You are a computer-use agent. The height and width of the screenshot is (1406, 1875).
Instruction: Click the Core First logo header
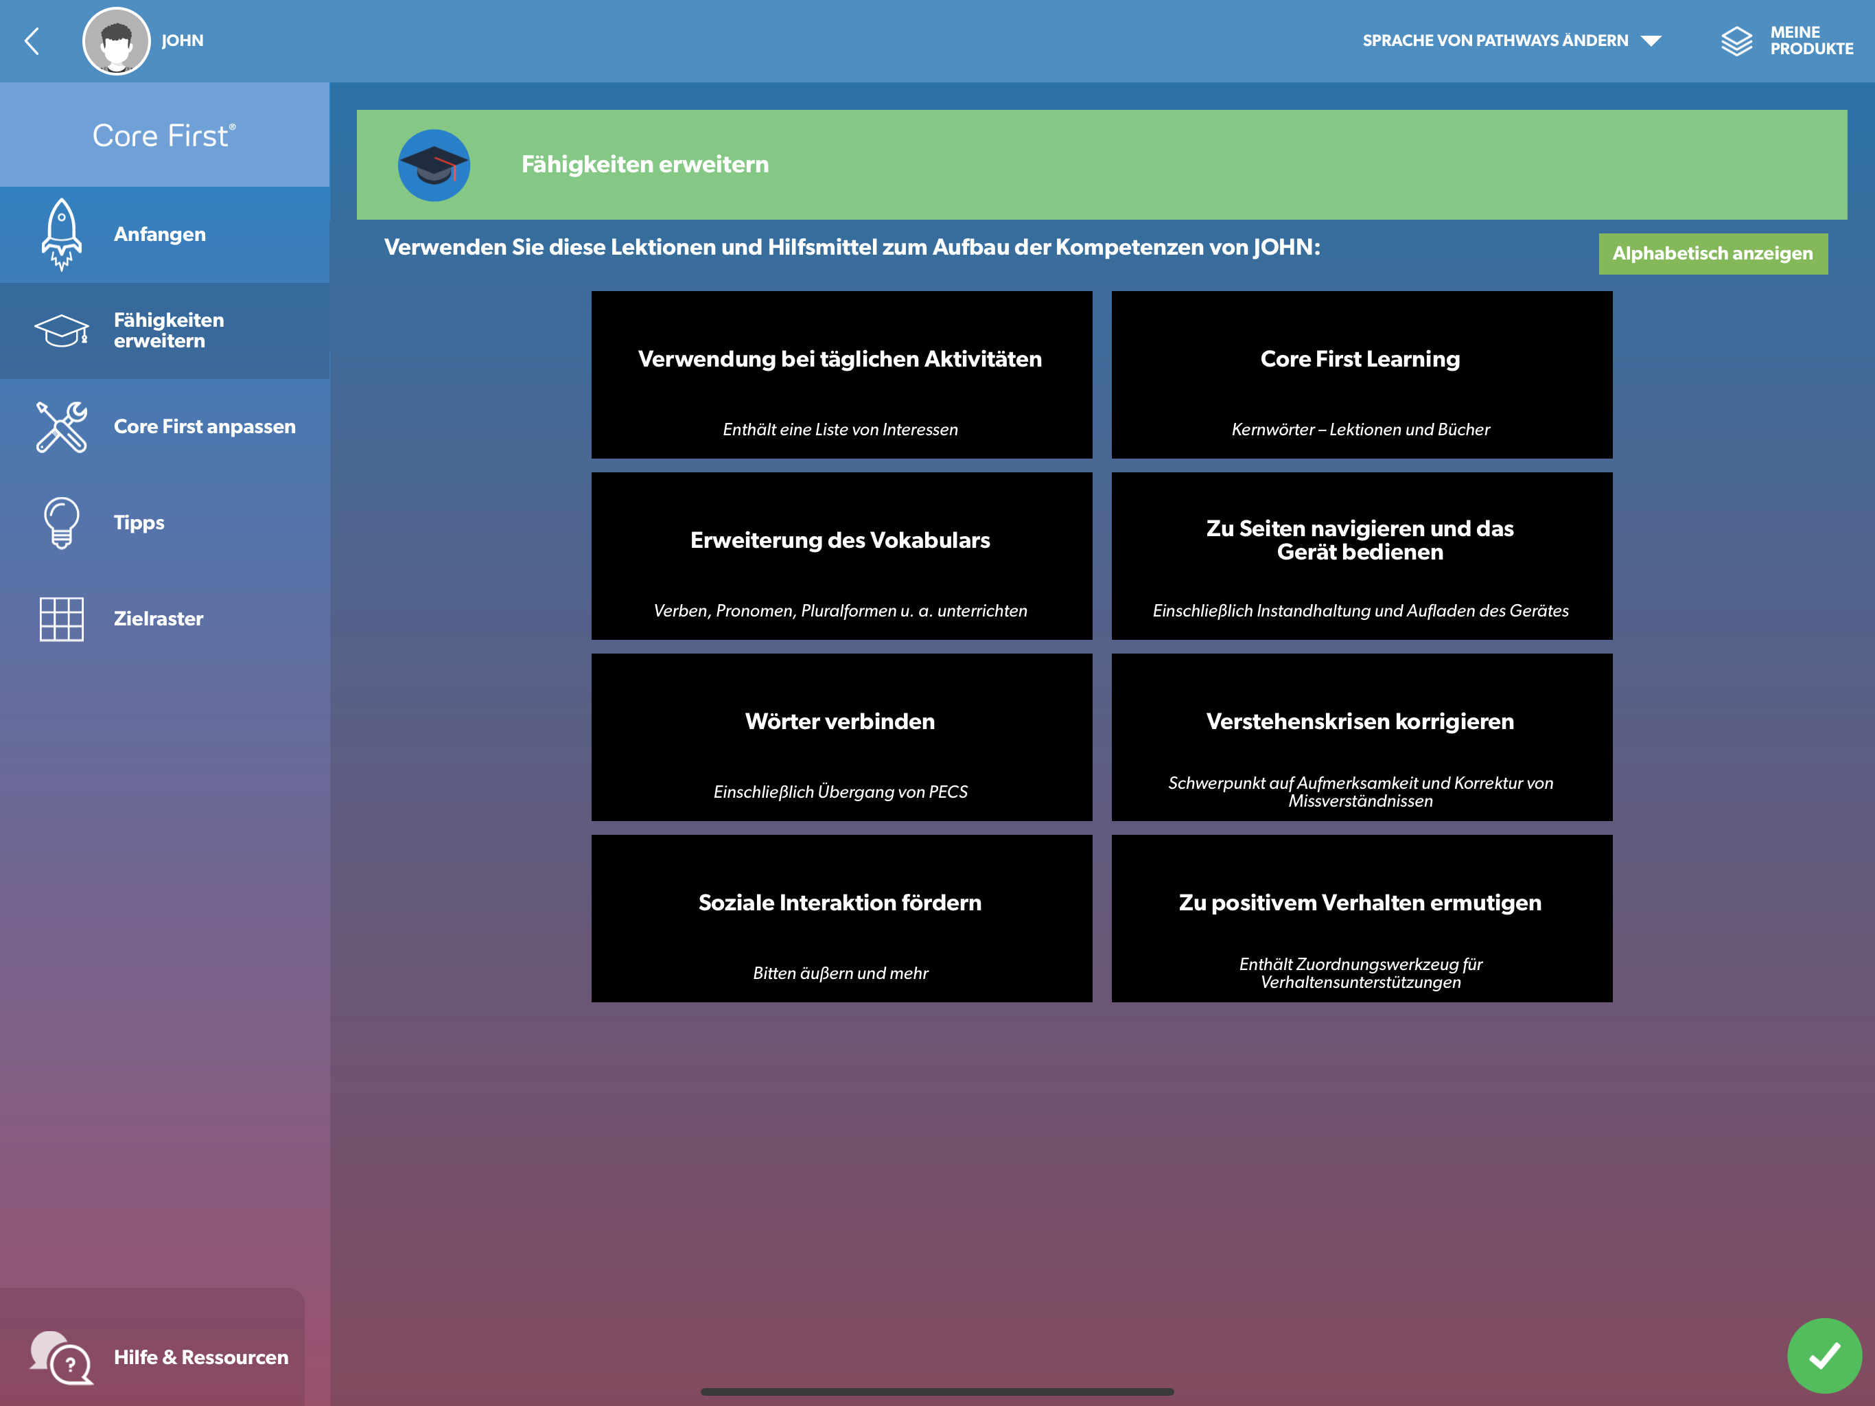pyautogui.click(x=165, y=136)
